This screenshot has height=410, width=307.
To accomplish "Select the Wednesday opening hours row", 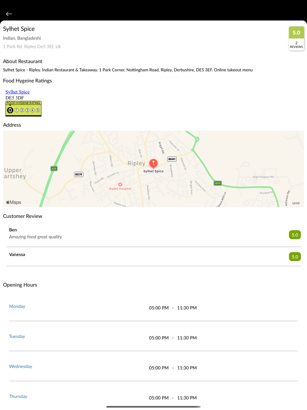I will pyautogui.click(x=153, y=367).
